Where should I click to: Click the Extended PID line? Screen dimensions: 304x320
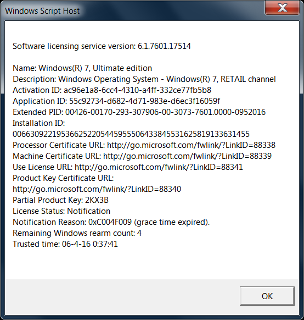point(139,112)
